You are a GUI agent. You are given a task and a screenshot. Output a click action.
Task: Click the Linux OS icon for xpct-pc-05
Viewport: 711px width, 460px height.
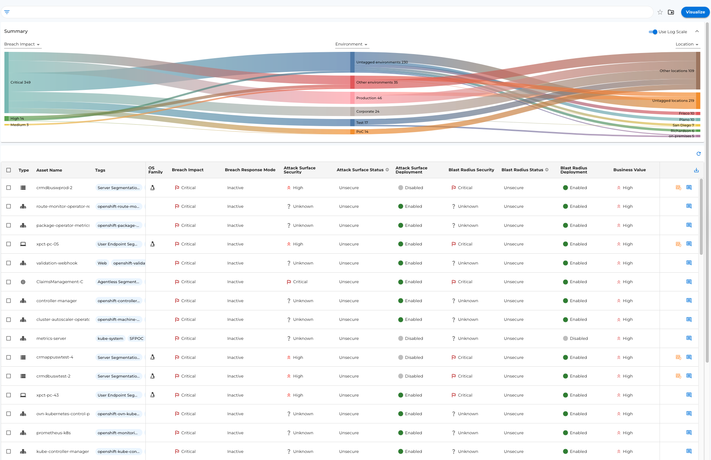pos(153,244)
